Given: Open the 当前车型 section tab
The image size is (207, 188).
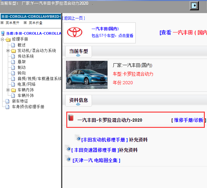Looking at the screenshot, I should coord(78,52).
